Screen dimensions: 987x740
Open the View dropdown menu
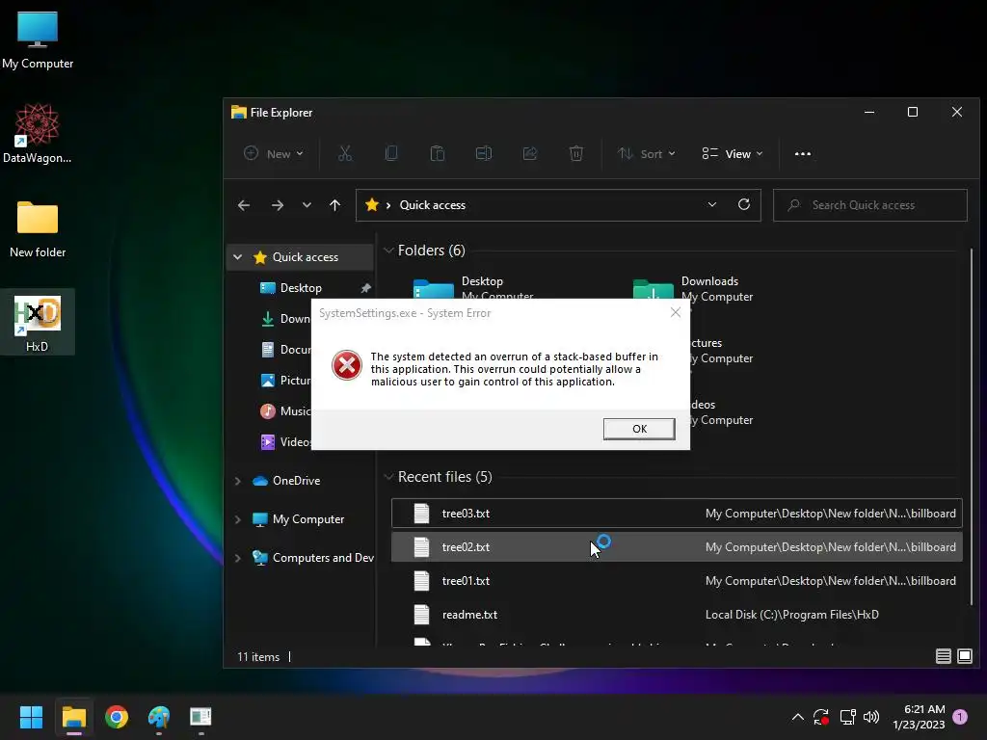pos(733,153)
